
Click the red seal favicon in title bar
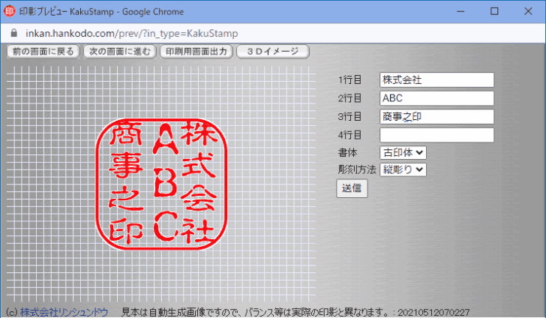pos(10,11)
